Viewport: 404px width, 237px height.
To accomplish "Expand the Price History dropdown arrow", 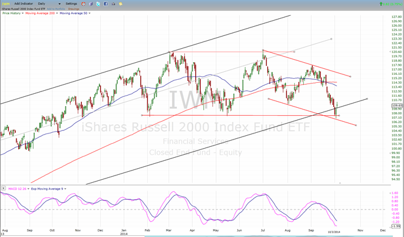I will [23, 13].
